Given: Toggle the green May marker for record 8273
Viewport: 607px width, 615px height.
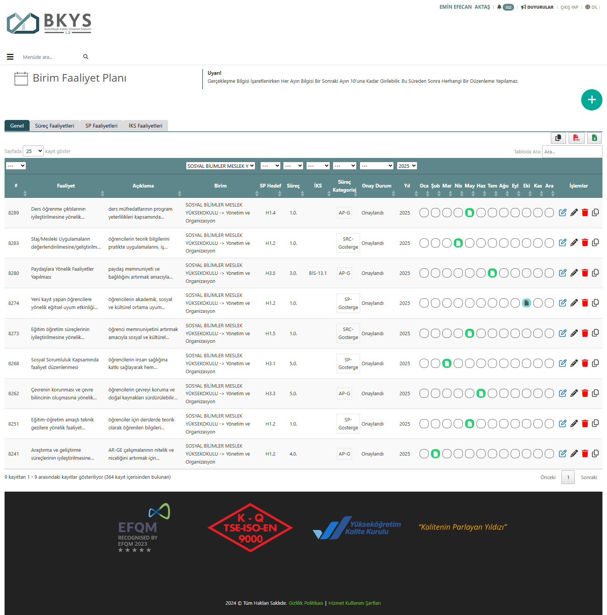Looking at the screenshot, I should 470,333.
